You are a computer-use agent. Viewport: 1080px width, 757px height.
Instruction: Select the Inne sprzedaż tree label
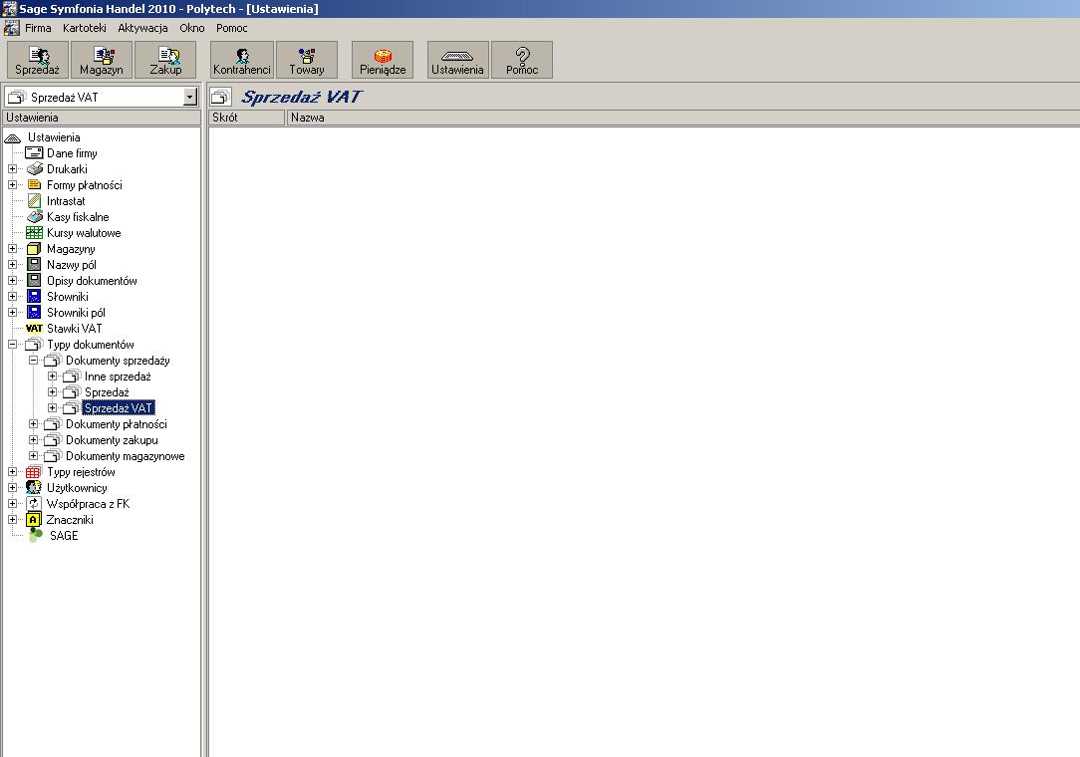(118, 377)
